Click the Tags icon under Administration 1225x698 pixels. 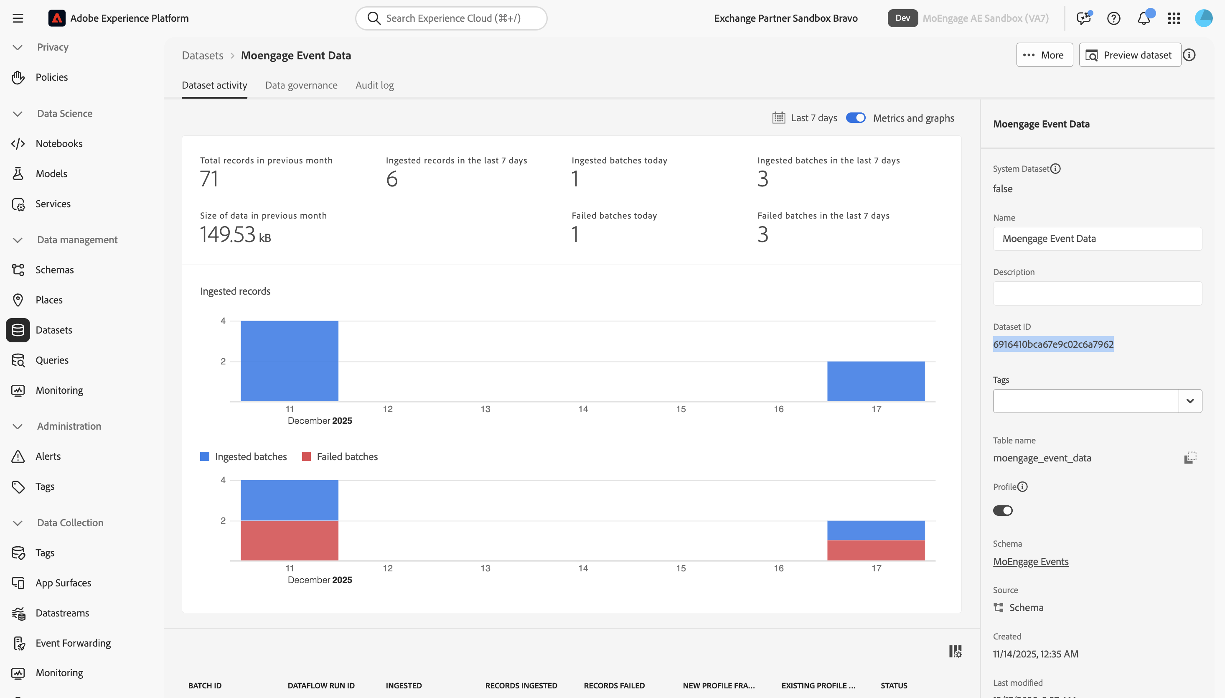[x=18, y=487]
